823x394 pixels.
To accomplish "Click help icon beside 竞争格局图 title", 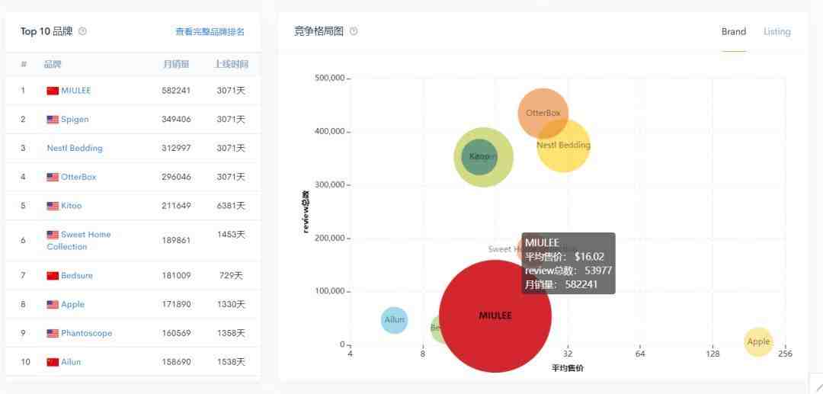I will [354, 31].
